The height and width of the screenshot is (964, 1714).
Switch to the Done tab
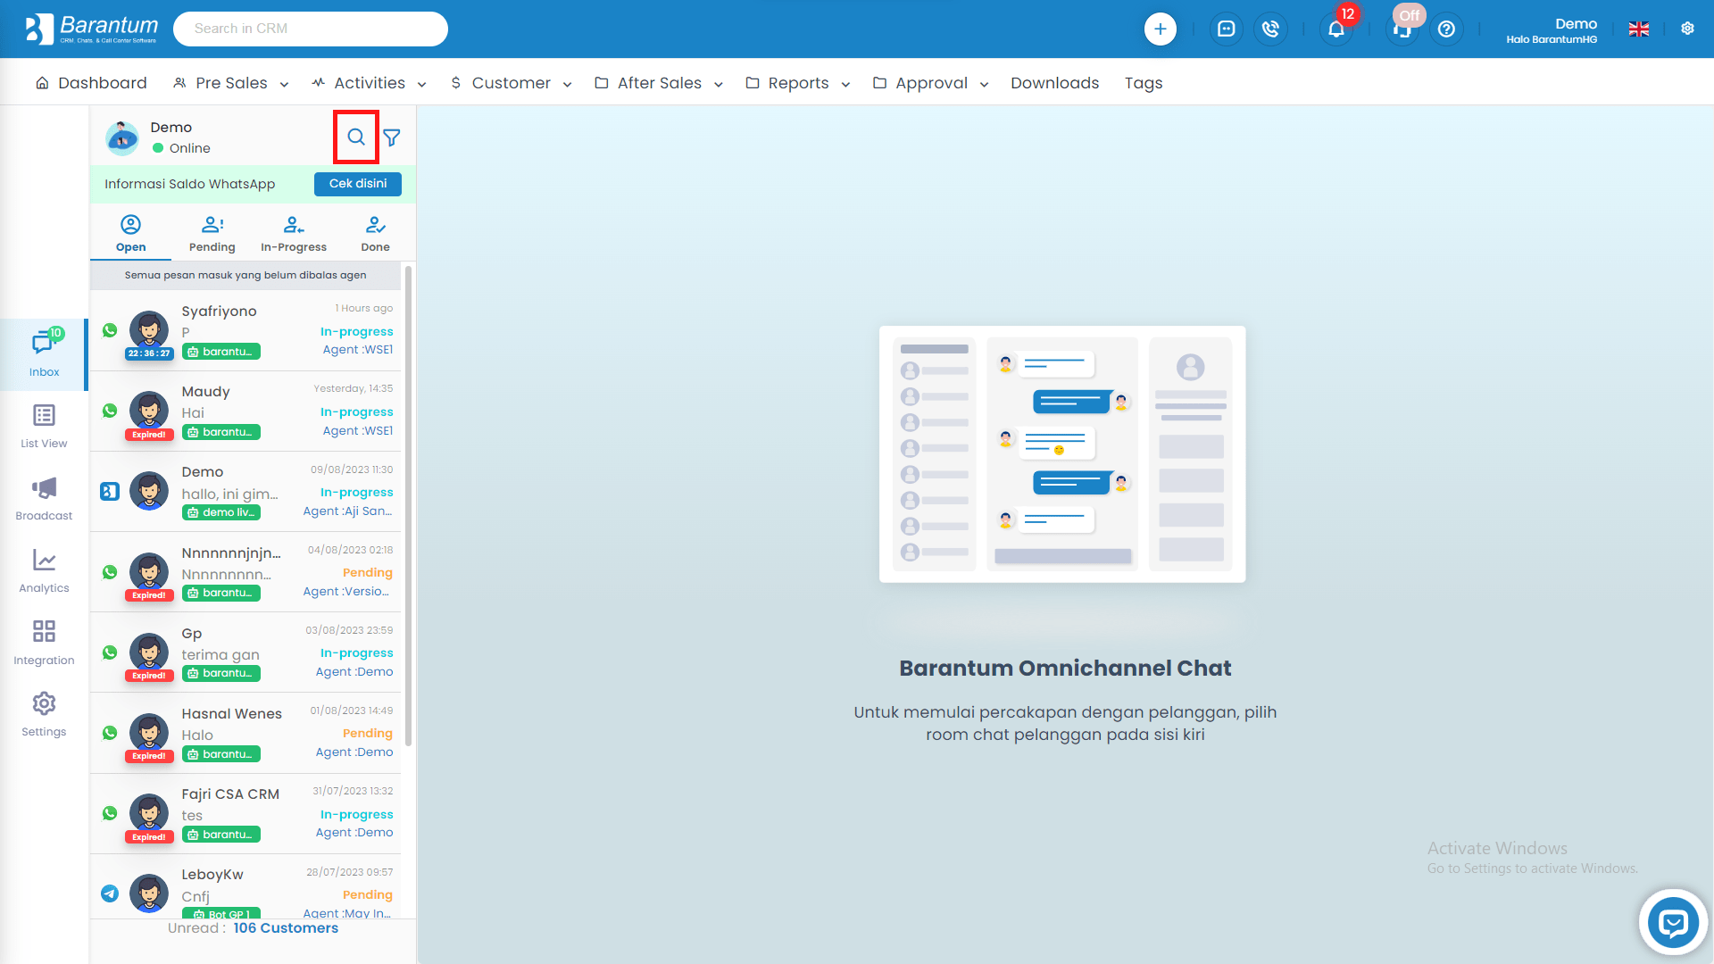375,234
